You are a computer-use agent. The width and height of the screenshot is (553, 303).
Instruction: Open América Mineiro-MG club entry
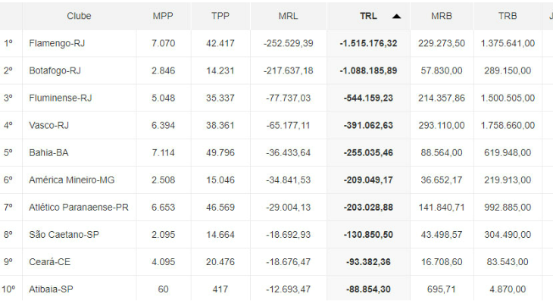pos(73,180)
